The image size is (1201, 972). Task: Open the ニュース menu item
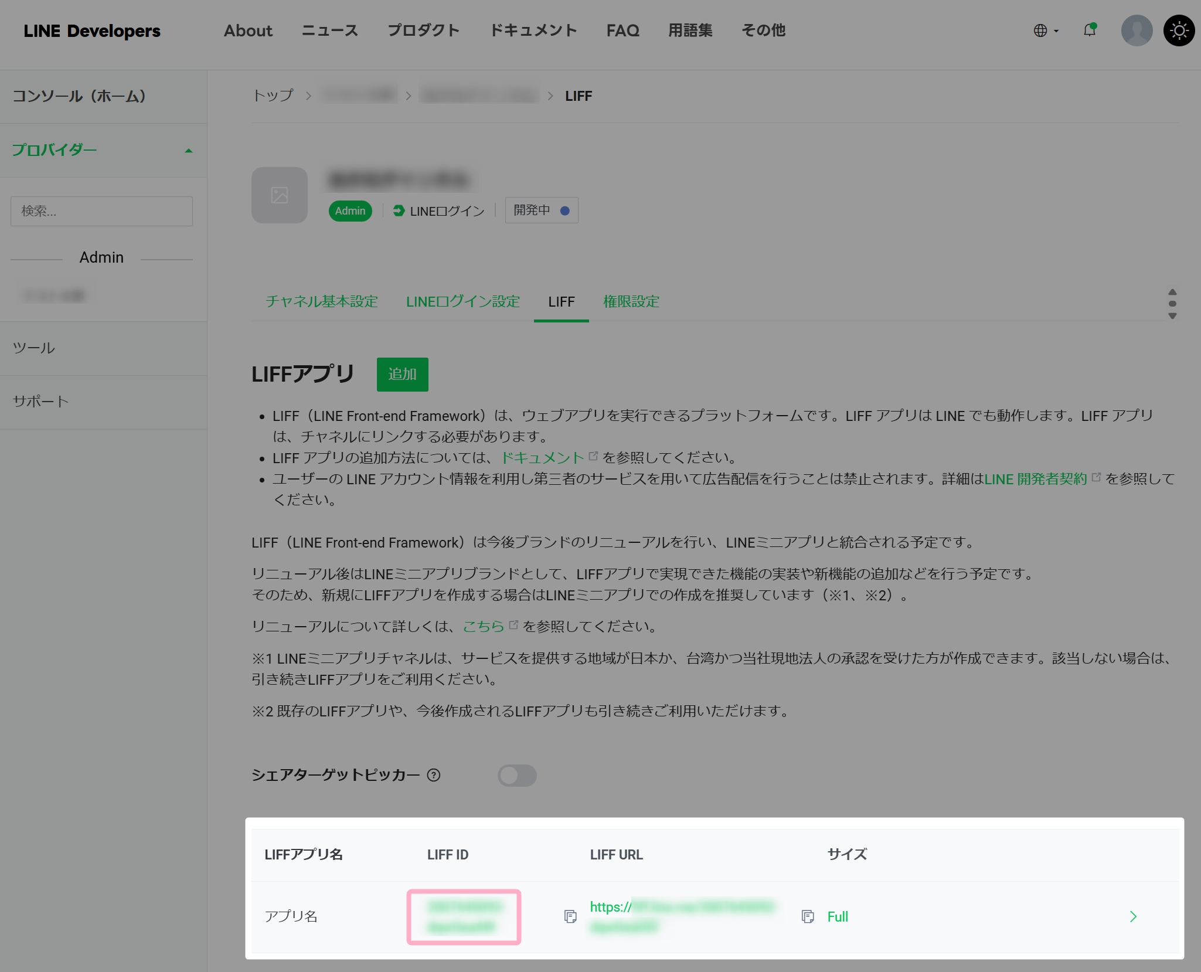329,30
